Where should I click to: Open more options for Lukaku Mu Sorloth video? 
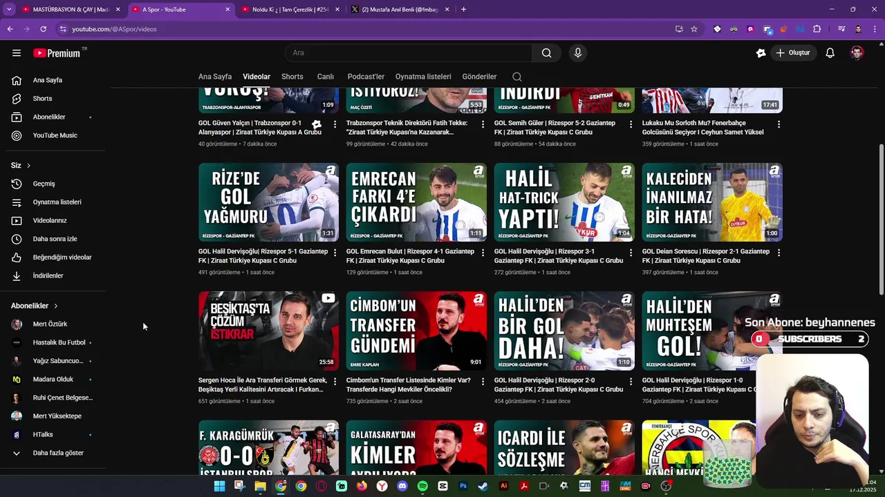[779, 124]
